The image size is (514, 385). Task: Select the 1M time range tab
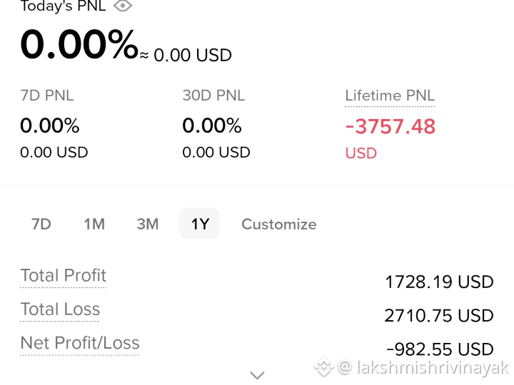[94, 225]
